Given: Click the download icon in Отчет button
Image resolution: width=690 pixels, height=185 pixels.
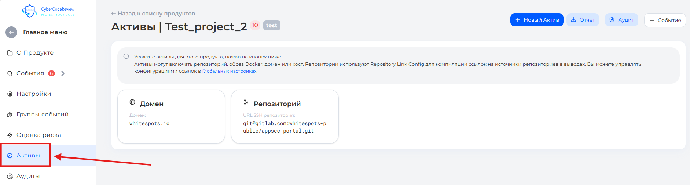Looking at the screenshot, I should tap(573, 20).
